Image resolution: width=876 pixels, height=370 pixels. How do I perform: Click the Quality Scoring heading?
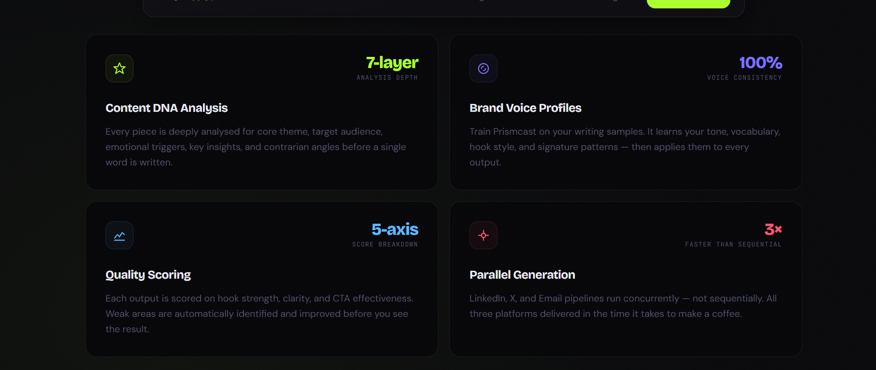pos(148,274)
